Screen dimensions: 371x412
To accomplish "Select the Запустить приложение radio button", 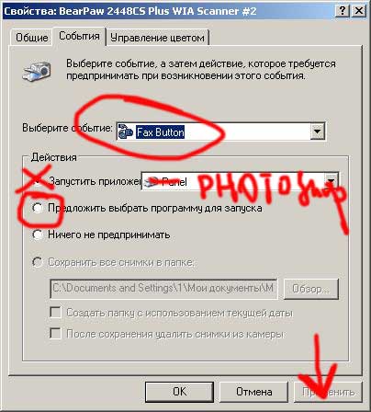I will 38,181.
